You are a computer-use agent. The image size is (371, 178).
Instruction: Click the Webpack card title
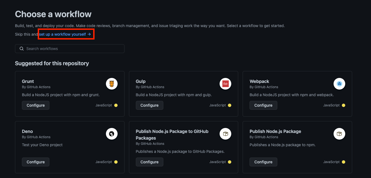point(259,81)
